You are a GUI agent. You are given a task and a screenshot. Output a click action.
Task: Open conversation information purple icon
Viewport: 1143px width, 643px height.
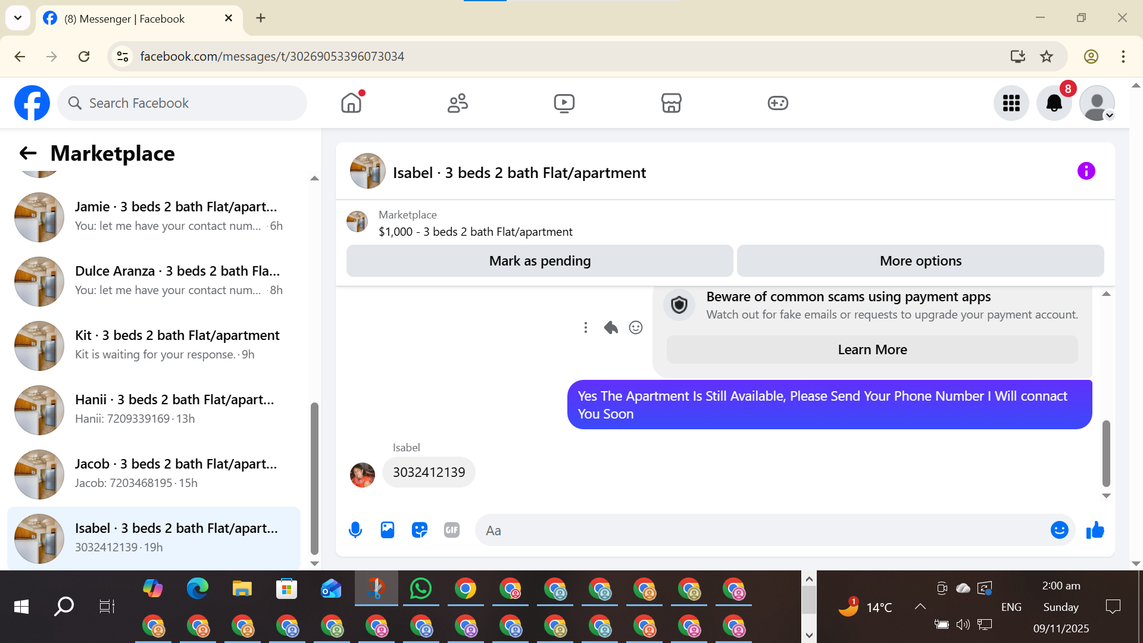[1086, 171]
